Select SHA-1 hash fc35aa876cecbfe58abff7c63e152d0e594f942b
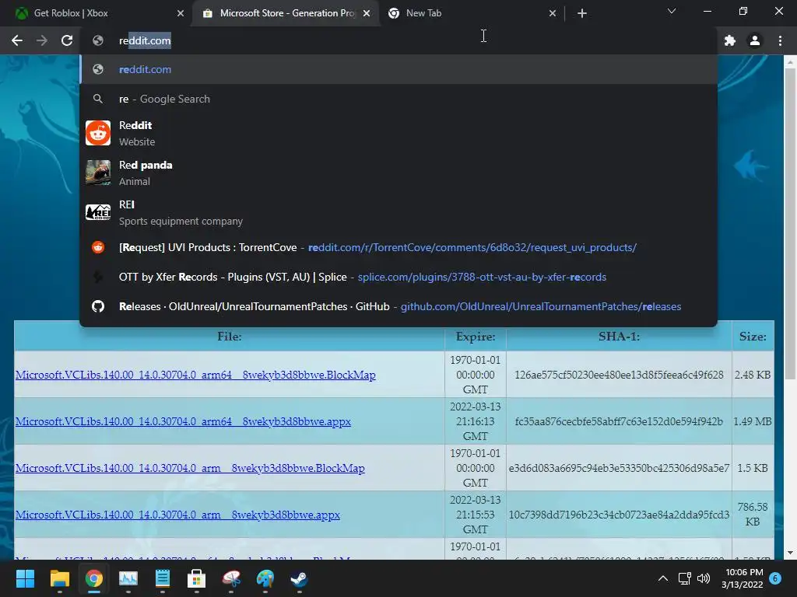 (x=619, y=421)
